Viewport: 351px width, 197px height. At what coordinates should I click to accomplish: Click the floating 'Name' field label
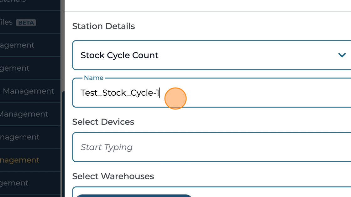[94, 78]
